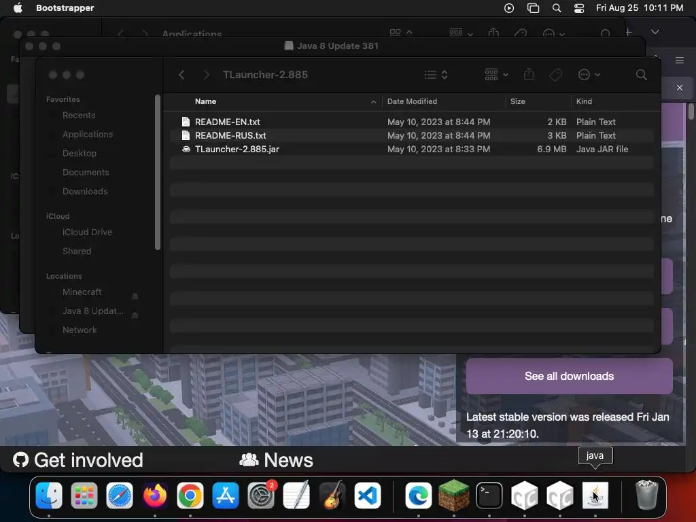Click the Tags icon in Finder toolbar
This screenshot has height=522, width=696.
click(x=555, y=75)
